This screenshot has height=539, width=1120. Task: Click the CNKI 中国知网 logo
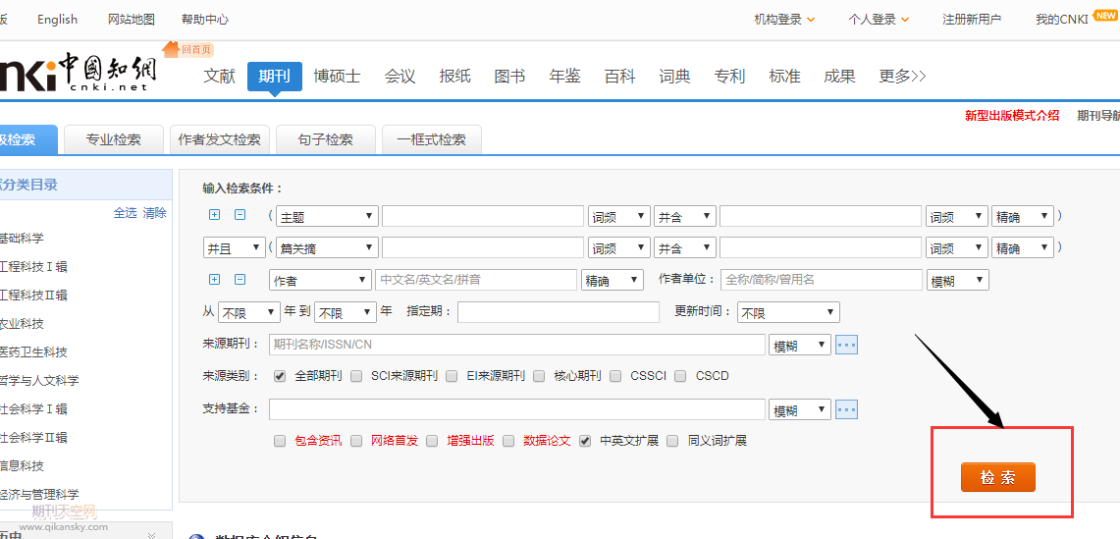79,72
